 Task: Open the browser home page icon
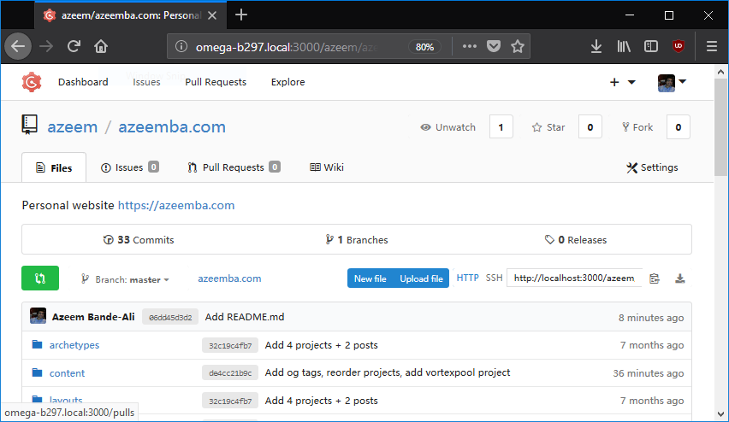(101, 46)
